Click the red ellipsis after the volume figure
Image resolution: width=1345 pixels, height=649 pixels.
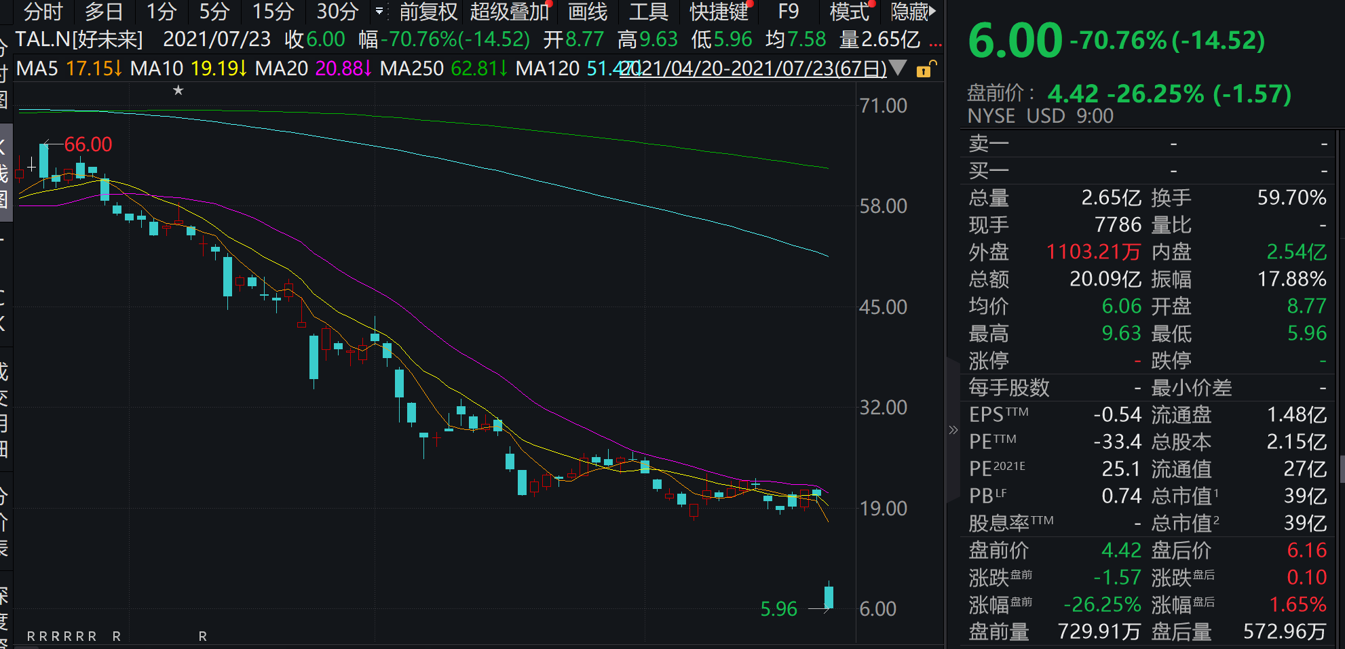click(x=935, y=41)
